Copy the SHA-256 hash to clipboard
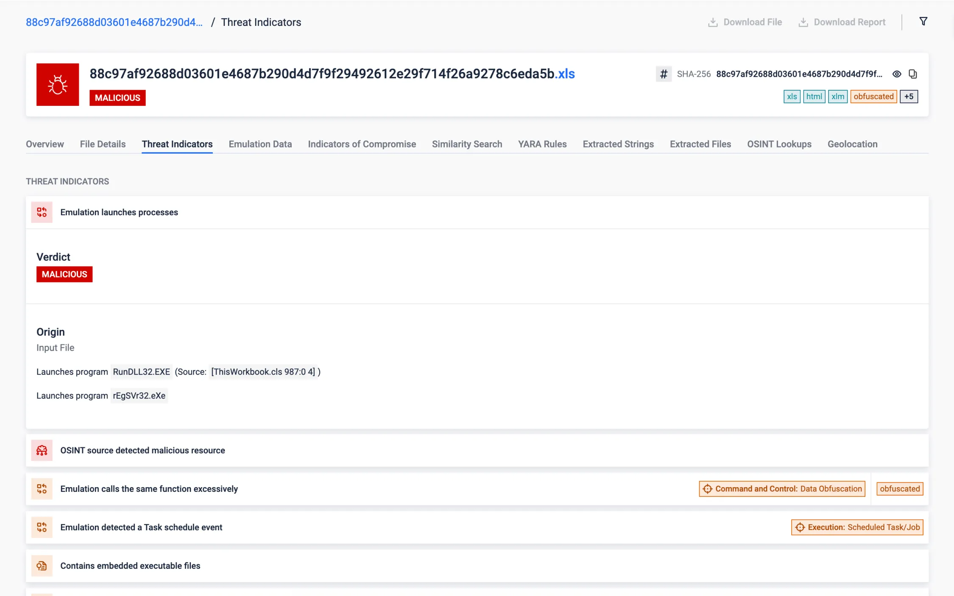954x596 pixels. tap(913, 74)
